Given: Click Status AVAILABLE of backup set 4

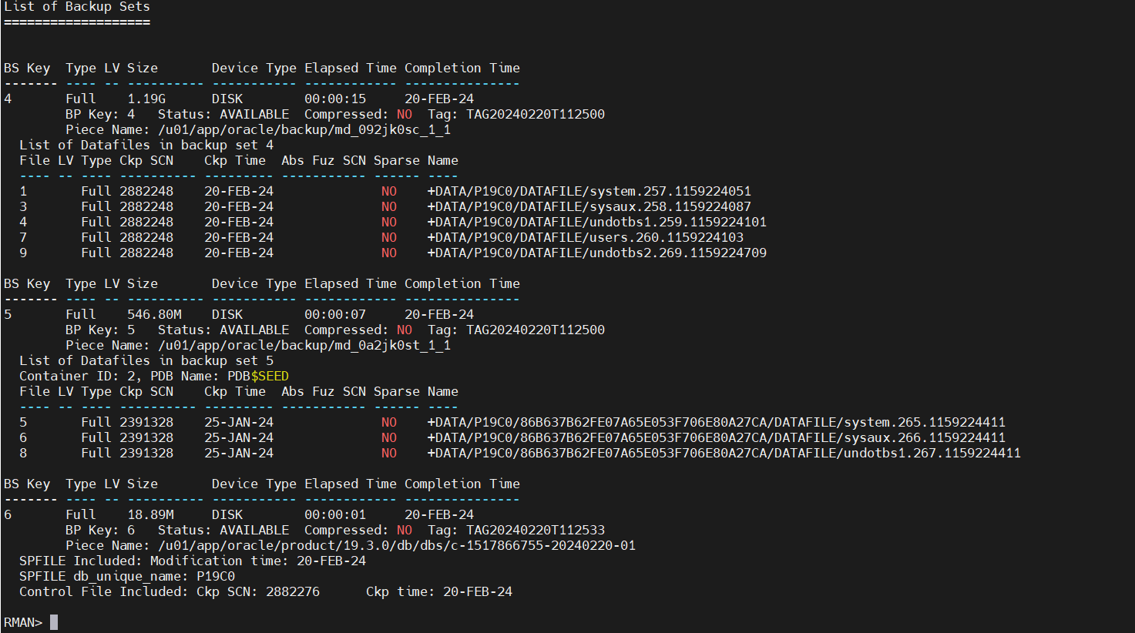Looking at the screenshot, I should pyautogui.click(x=254, y=114).
